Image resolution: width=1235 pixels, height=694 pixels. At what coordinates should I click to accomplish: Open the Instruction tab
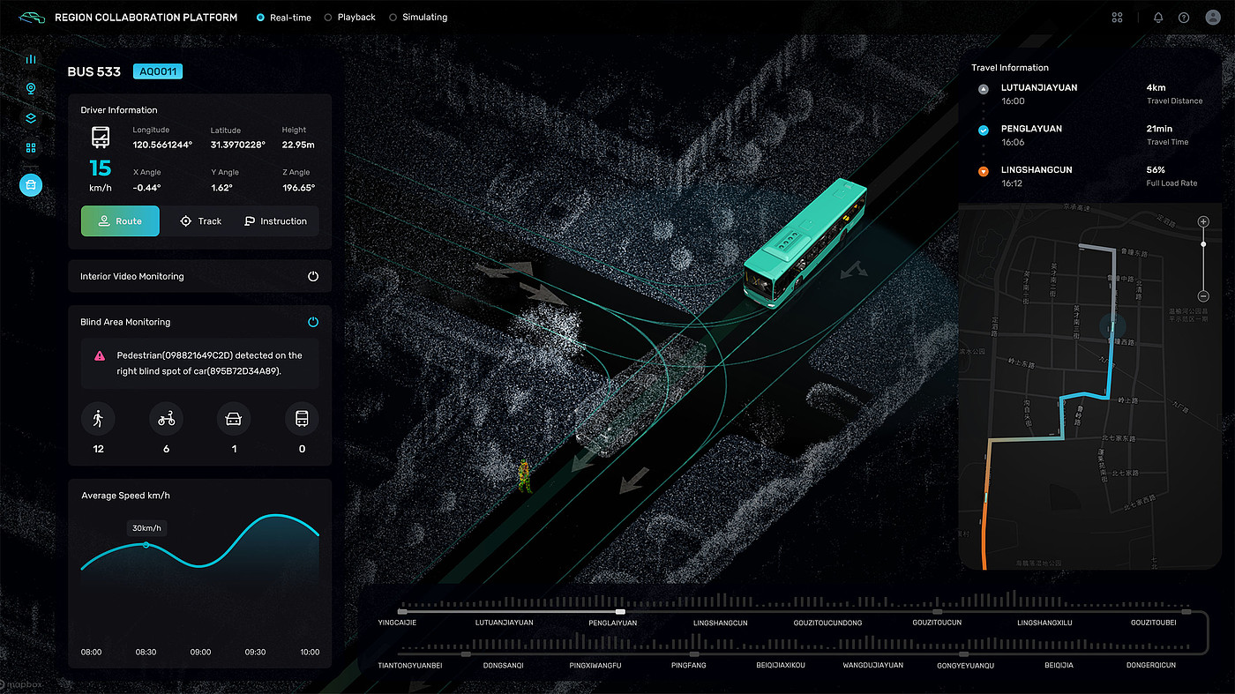click(275, 221)
